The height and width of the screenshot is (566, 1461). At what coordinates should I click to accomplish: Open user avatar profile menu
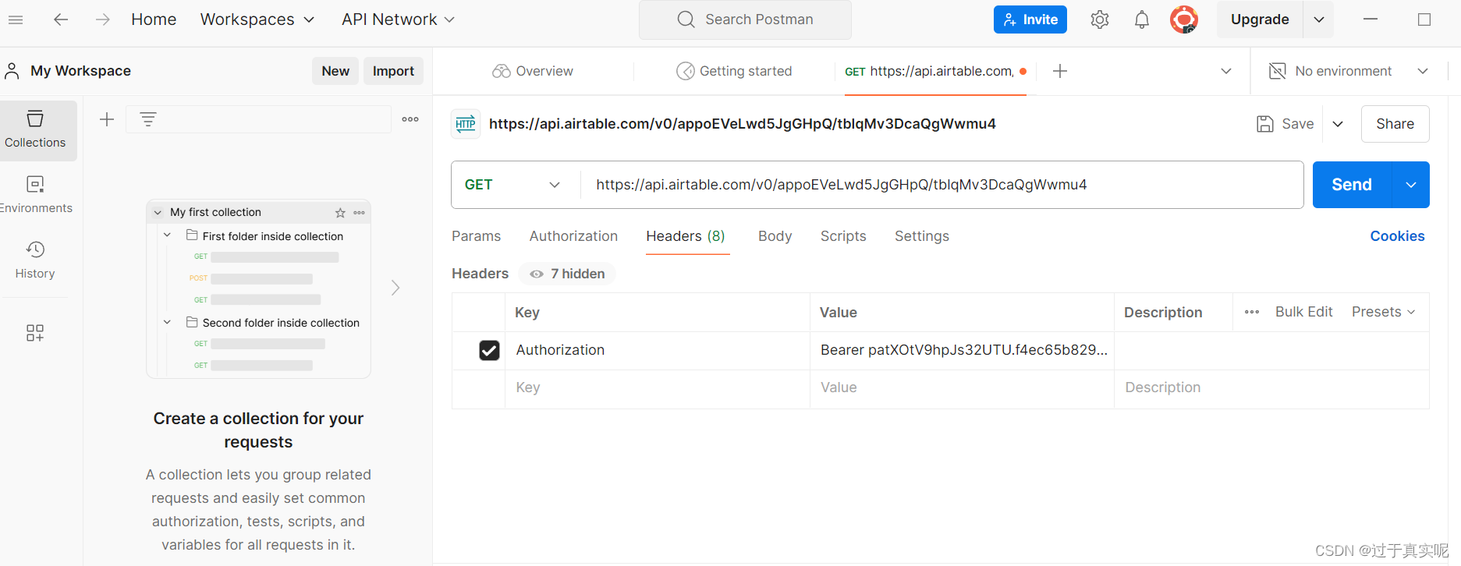pyautogui.click(x=1184, y=19)
